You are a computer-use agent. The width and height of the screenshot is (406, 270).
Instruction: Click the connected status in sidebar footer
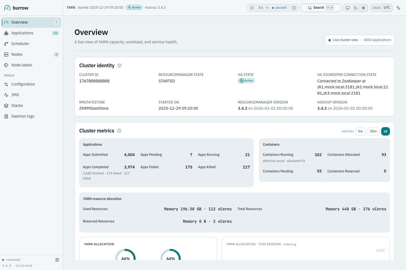point(11,260)
